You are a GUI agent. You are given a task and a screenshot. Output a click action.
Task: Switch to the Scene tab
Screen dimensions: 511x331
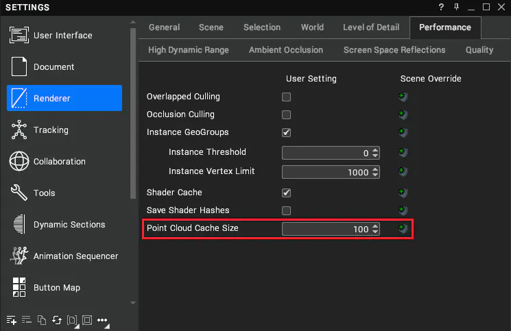coord(211,27)
